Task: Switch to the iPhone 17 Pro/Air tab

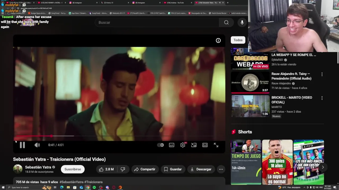Action: point(20,3)
